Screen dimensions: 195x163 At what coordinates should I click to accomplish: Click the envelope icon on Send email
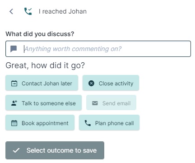pos(95,103)
